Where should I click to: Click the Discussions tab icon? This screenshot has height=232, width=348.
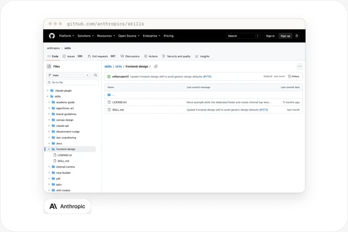[122, 56]
